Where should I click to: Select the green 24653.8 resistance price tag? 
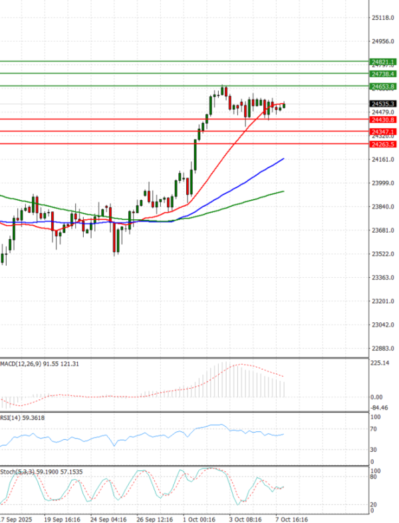(x=384, y=86)
